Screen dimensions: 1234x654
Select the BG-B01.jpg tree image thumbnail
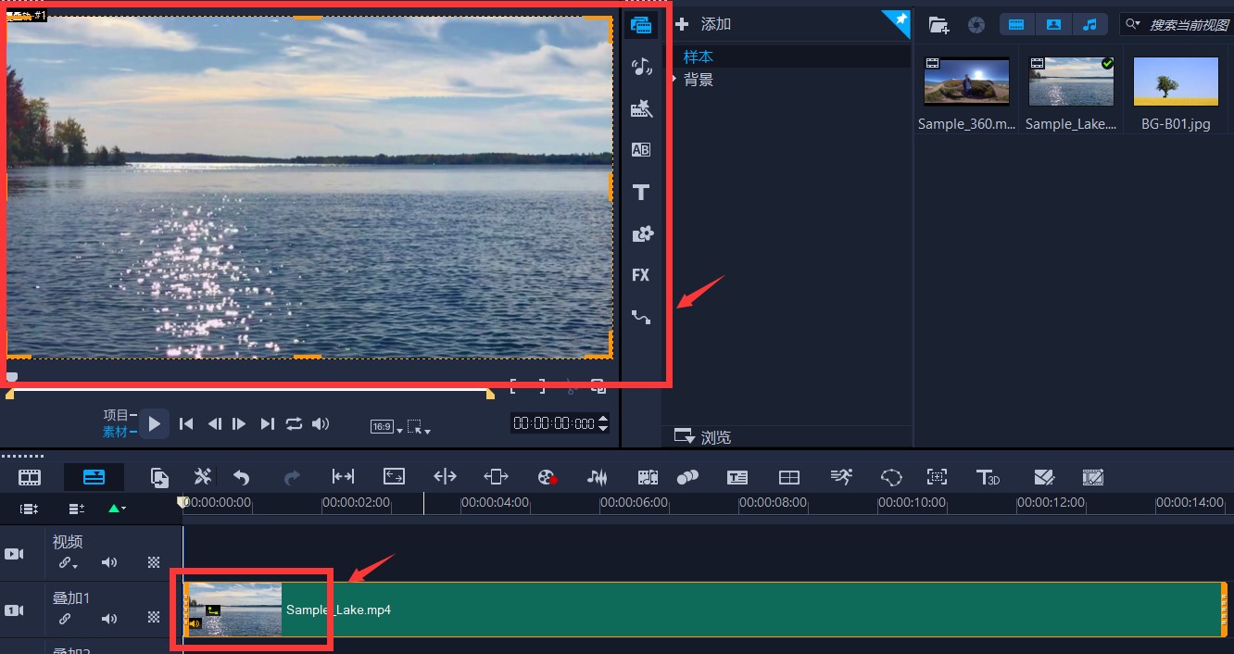1176,82
